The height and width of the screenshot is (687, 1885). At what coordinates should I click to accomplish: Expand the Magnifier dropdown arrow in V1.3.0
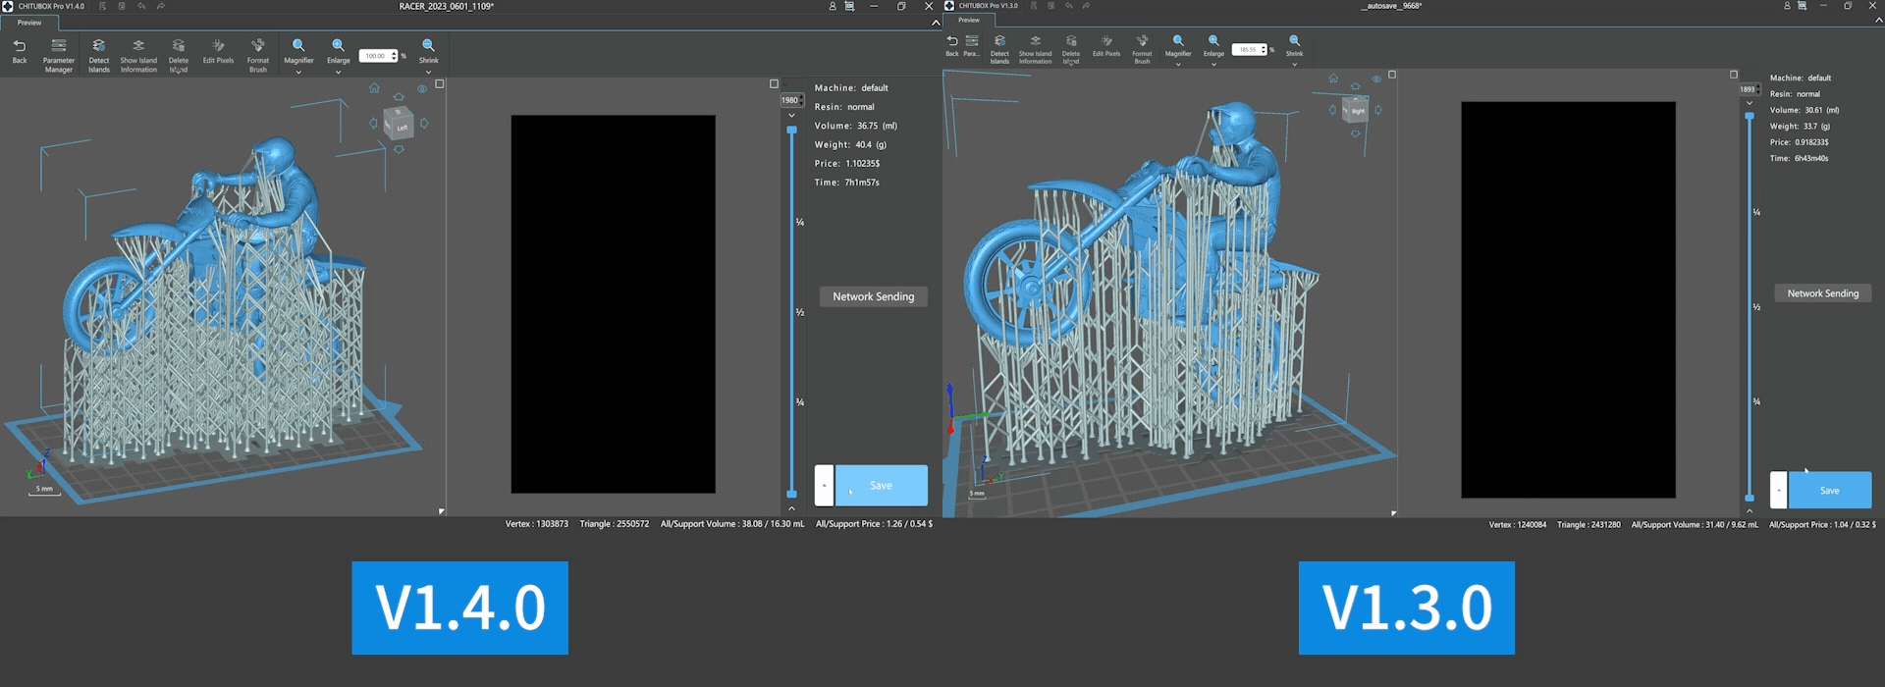pos(1178,65)
